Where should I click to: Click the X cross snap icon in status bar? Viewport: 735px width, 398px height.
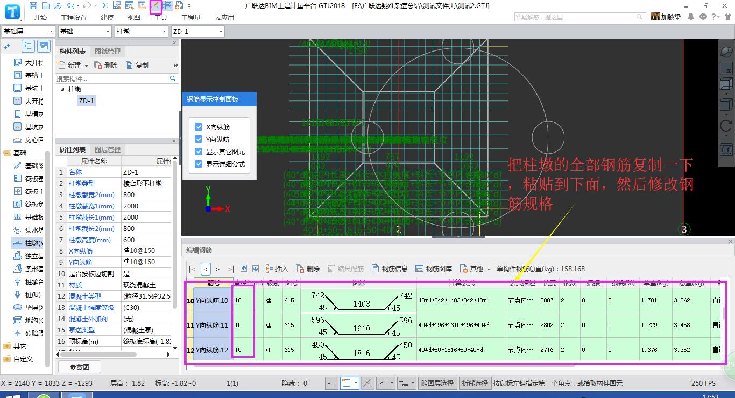(x=367, y=383)
